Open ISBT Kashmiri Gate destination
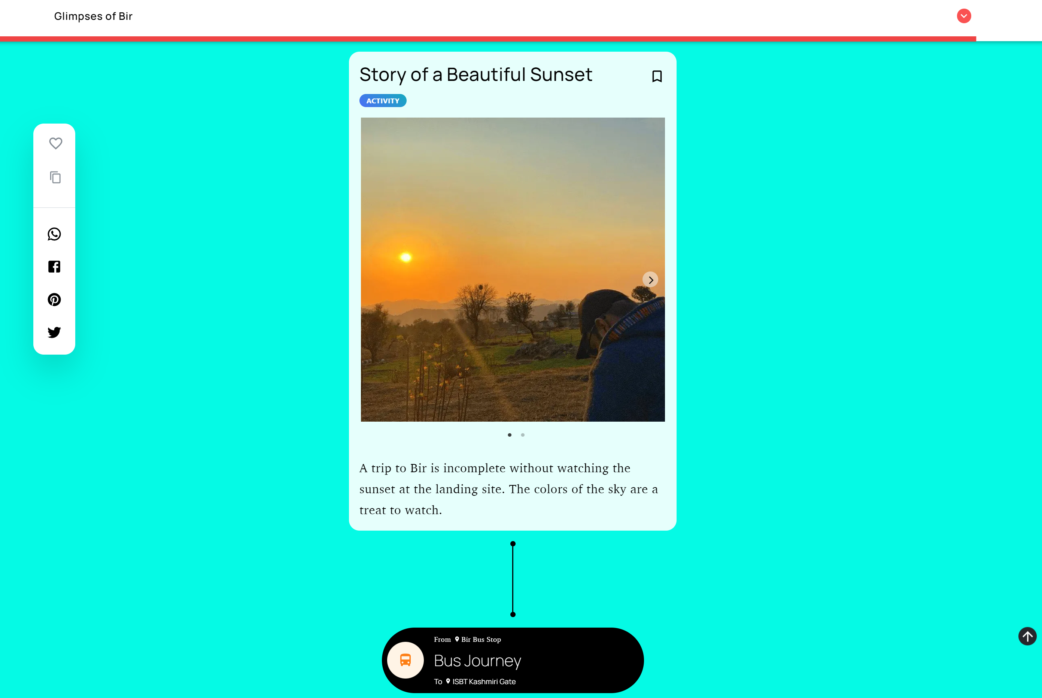The height and width of the screenshot is (698, 1042). click(x=481, y=682)
